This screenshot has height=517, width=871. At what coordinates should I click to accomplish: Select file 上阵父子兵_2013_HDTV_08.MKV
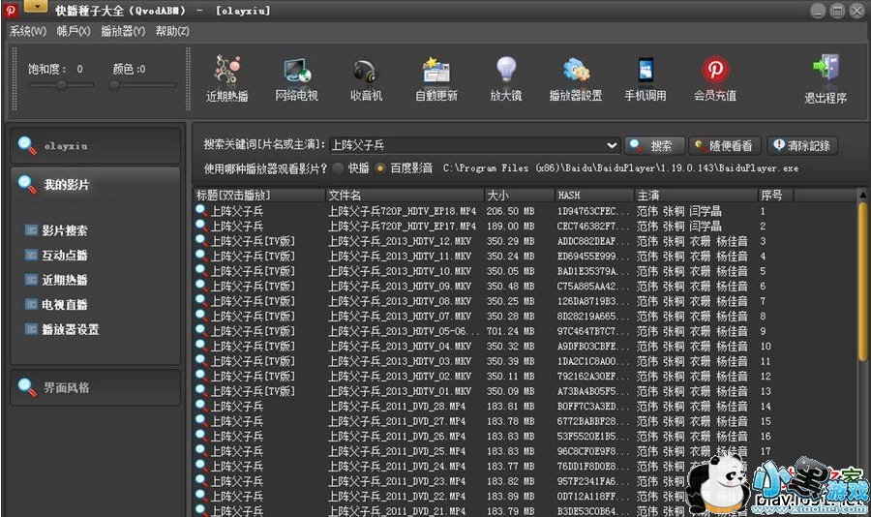tap(400, 301)
